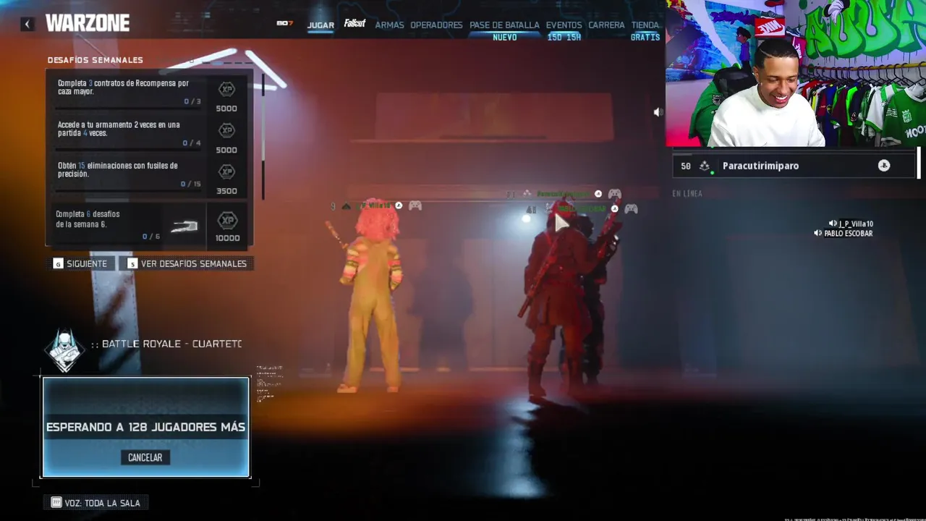
Task: Click the '15D 15H' timer under EVENTOS
Action: [564, 38]
